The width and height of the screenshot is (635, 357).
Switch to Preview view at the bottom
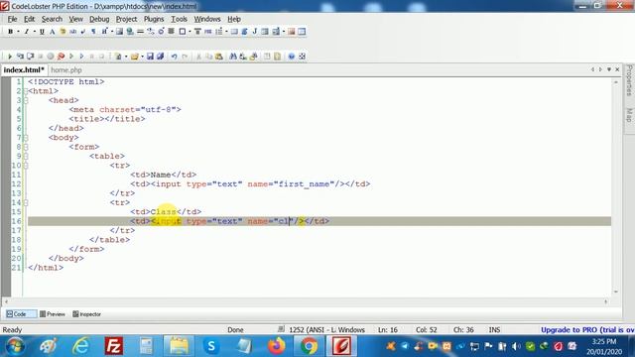(x=53, y=314)
